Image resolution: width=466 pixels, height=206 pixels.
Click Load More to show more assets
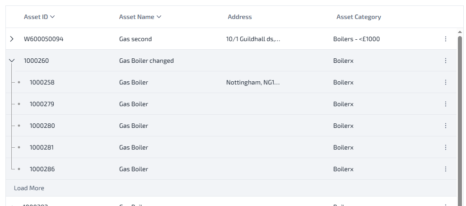click(29, 188)
